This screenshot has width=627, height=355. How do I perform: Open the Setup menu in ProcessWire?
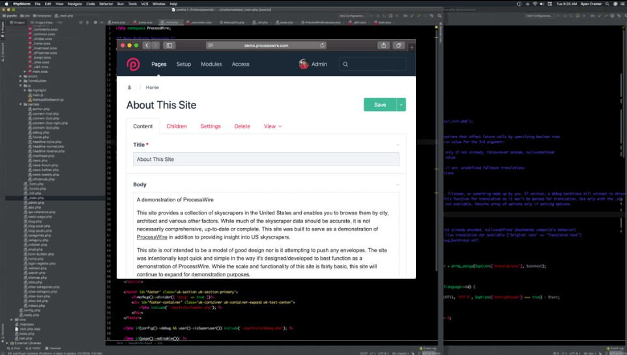click(184, 64)
